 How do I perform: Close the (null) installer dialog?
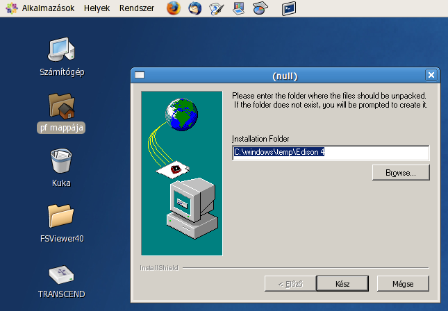point(431,75)
